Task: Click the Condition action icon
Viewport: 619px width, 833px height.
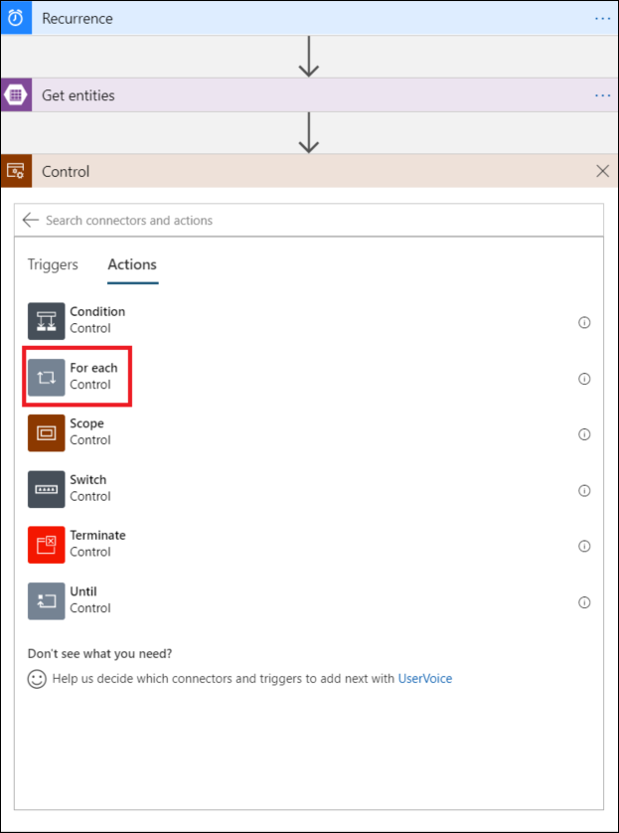Action: [x=46, y=321]
